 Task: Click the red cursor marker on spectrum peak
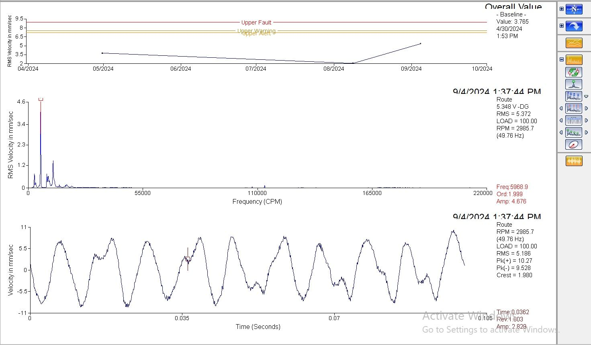click(x=41, y=99)
